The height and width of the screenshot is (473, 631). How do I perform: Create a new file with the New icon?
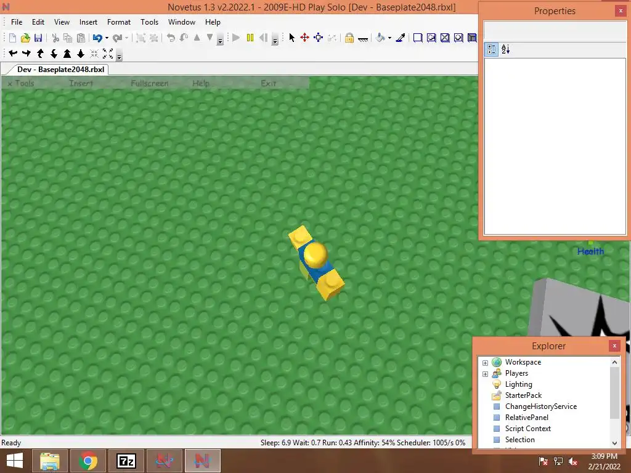pos(12,38)
